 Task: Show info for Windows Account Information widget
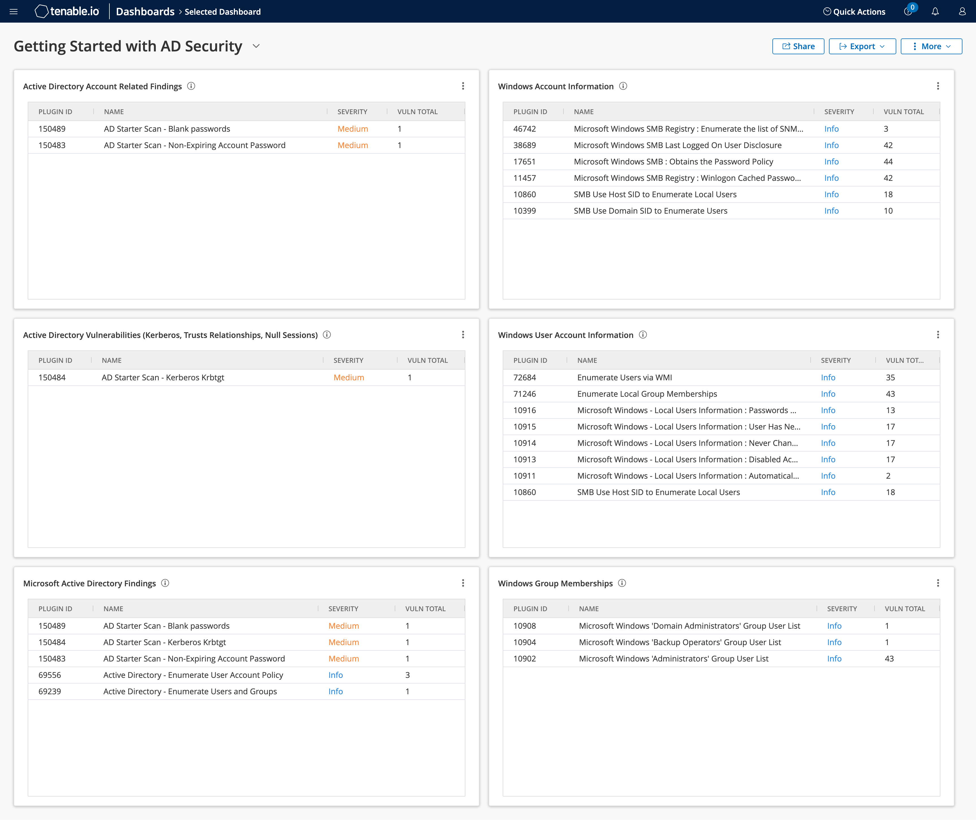(623, 86)
